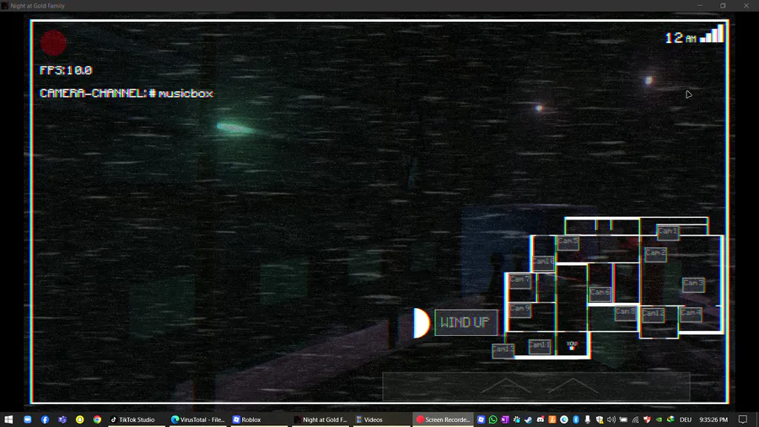Click the Steam tray icon
Screen dimensions: 759x427
529,419
